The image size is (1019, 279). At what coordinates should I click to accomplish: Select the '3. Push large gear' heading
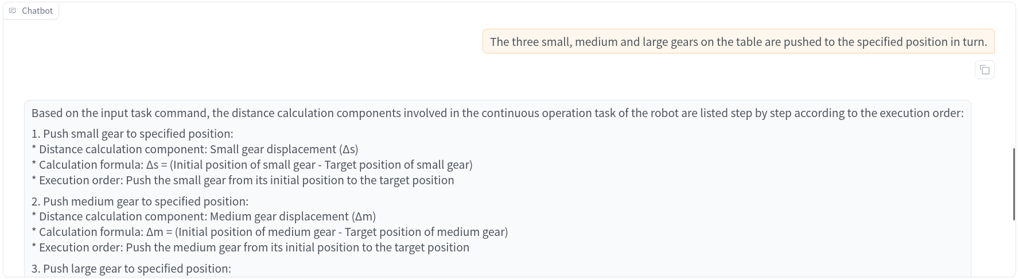click(x=131, y=269)
